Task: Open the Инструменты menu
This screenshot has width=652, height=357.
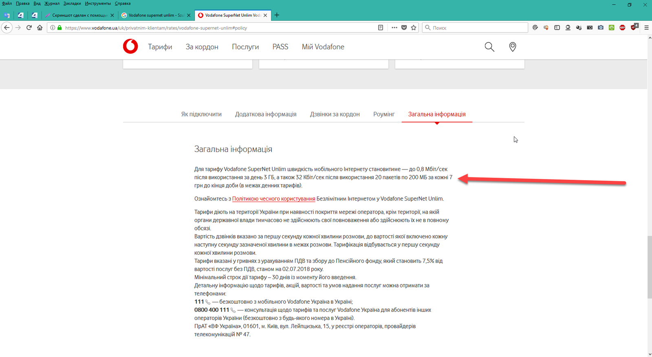Action: 98,3
